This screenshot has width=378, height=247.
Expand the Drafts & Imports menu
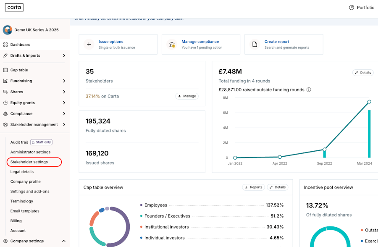coord(64,55)
